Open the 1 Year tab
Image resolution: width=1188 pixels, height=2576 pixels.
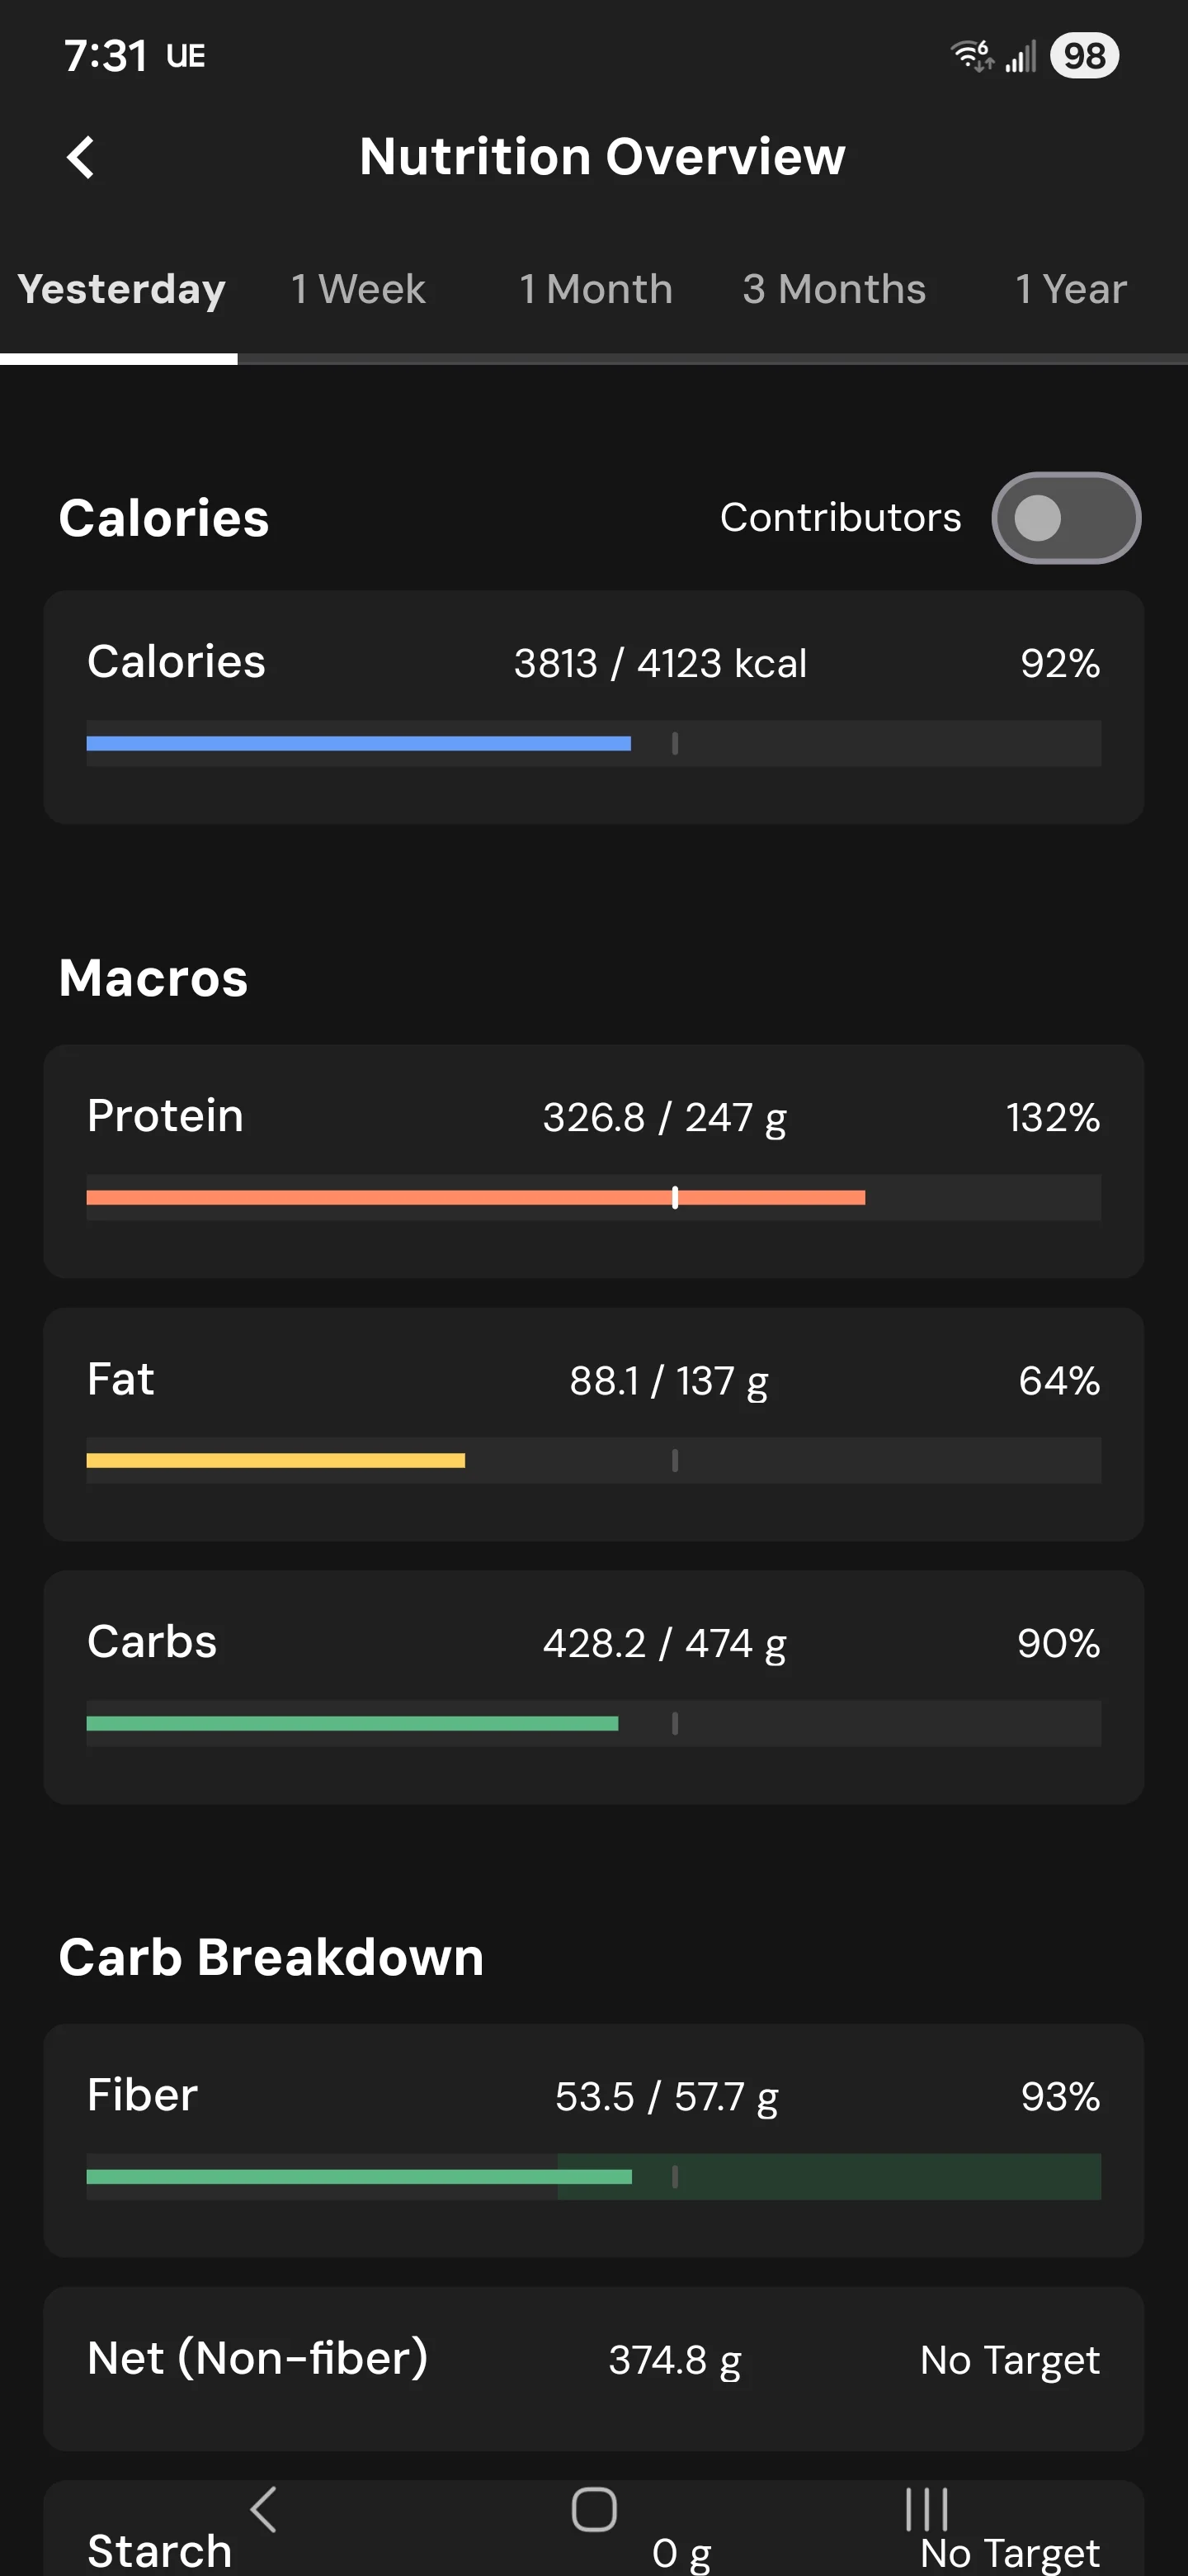tap(1070, 289)
